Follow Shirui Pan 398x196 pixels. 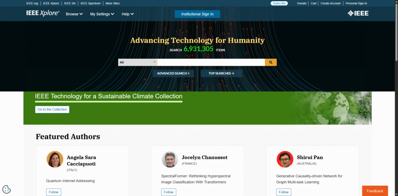284,192
